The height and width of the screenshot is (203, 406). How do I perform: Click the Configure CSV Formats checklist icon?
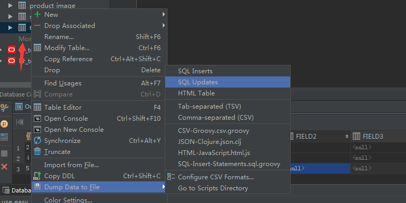171,177
